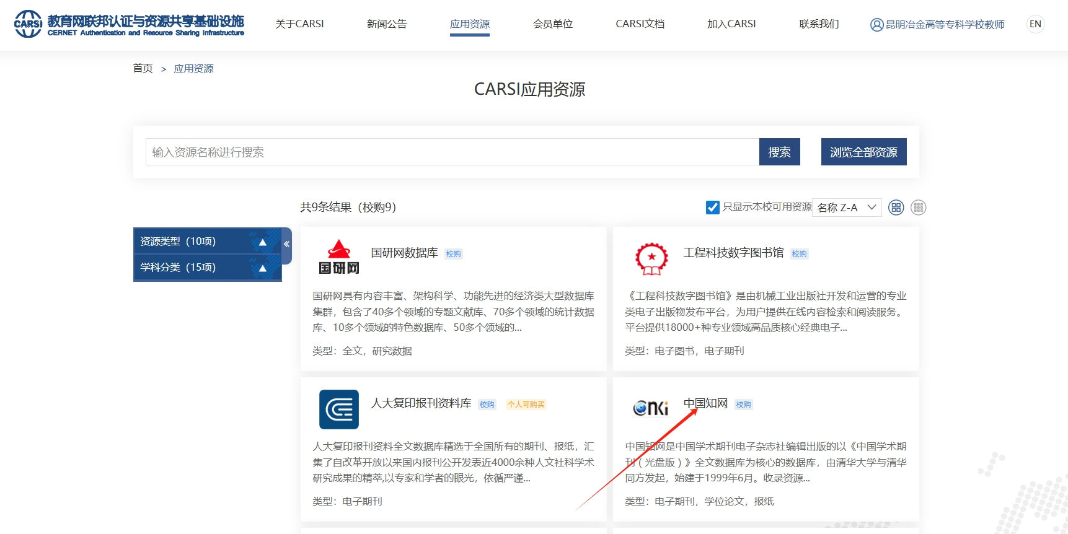Click the CARSI logo in header

coord(129,24)
